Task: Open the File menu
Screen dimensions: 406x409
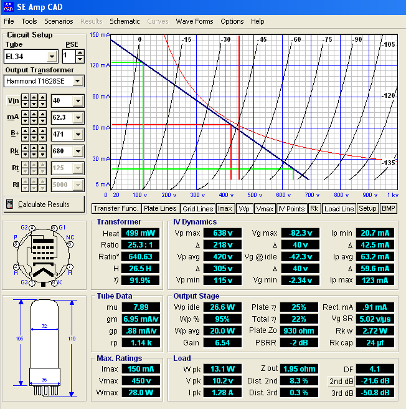Action: point(9,21)
